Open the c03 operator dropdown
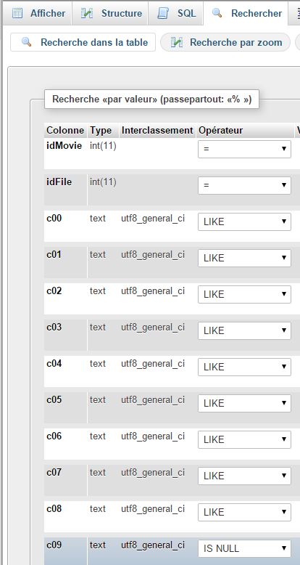Image resolution: width=300 pixels, height=565 pixels. coord(245,330)
